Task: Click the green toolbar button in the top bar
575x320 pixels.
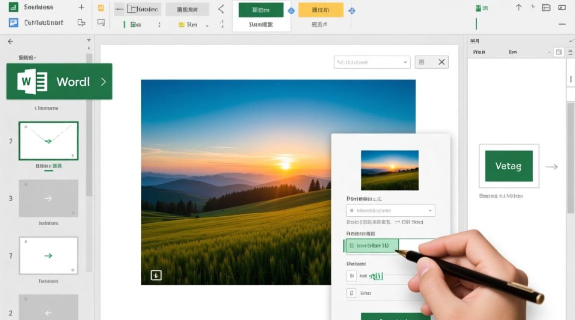Action: (x=261, y=10)
